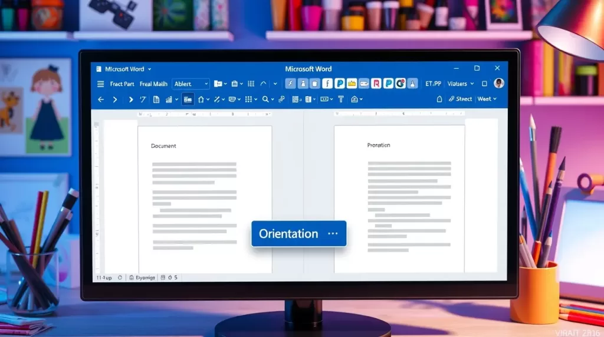The height and width of the screenshot is (337, 604).
Task: Click the link chain icon
Action: coord(281,99)
